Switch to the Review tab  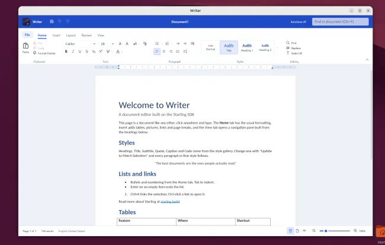click(x=86, y=36)
